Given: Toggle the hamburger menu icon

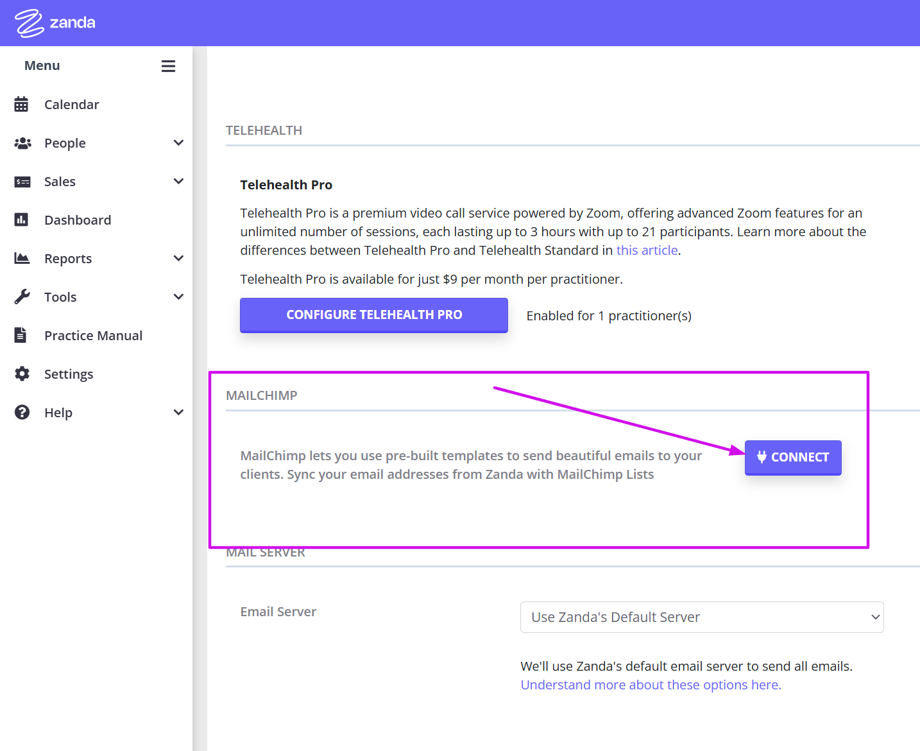Looking at the screenshot, I should tap(168, 66).
